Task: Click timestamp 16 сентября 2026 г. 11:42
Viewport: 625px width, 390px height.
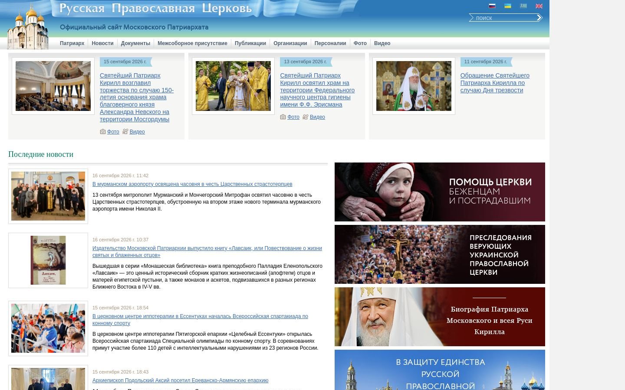Action: coord(120,175)
